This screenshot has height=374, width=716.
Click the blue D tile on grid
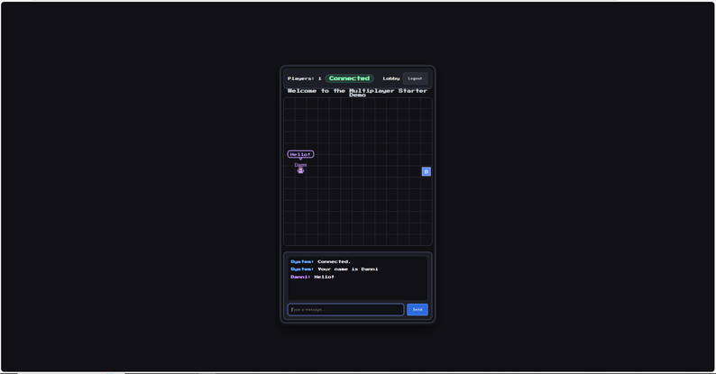click(x=426, y=171)
